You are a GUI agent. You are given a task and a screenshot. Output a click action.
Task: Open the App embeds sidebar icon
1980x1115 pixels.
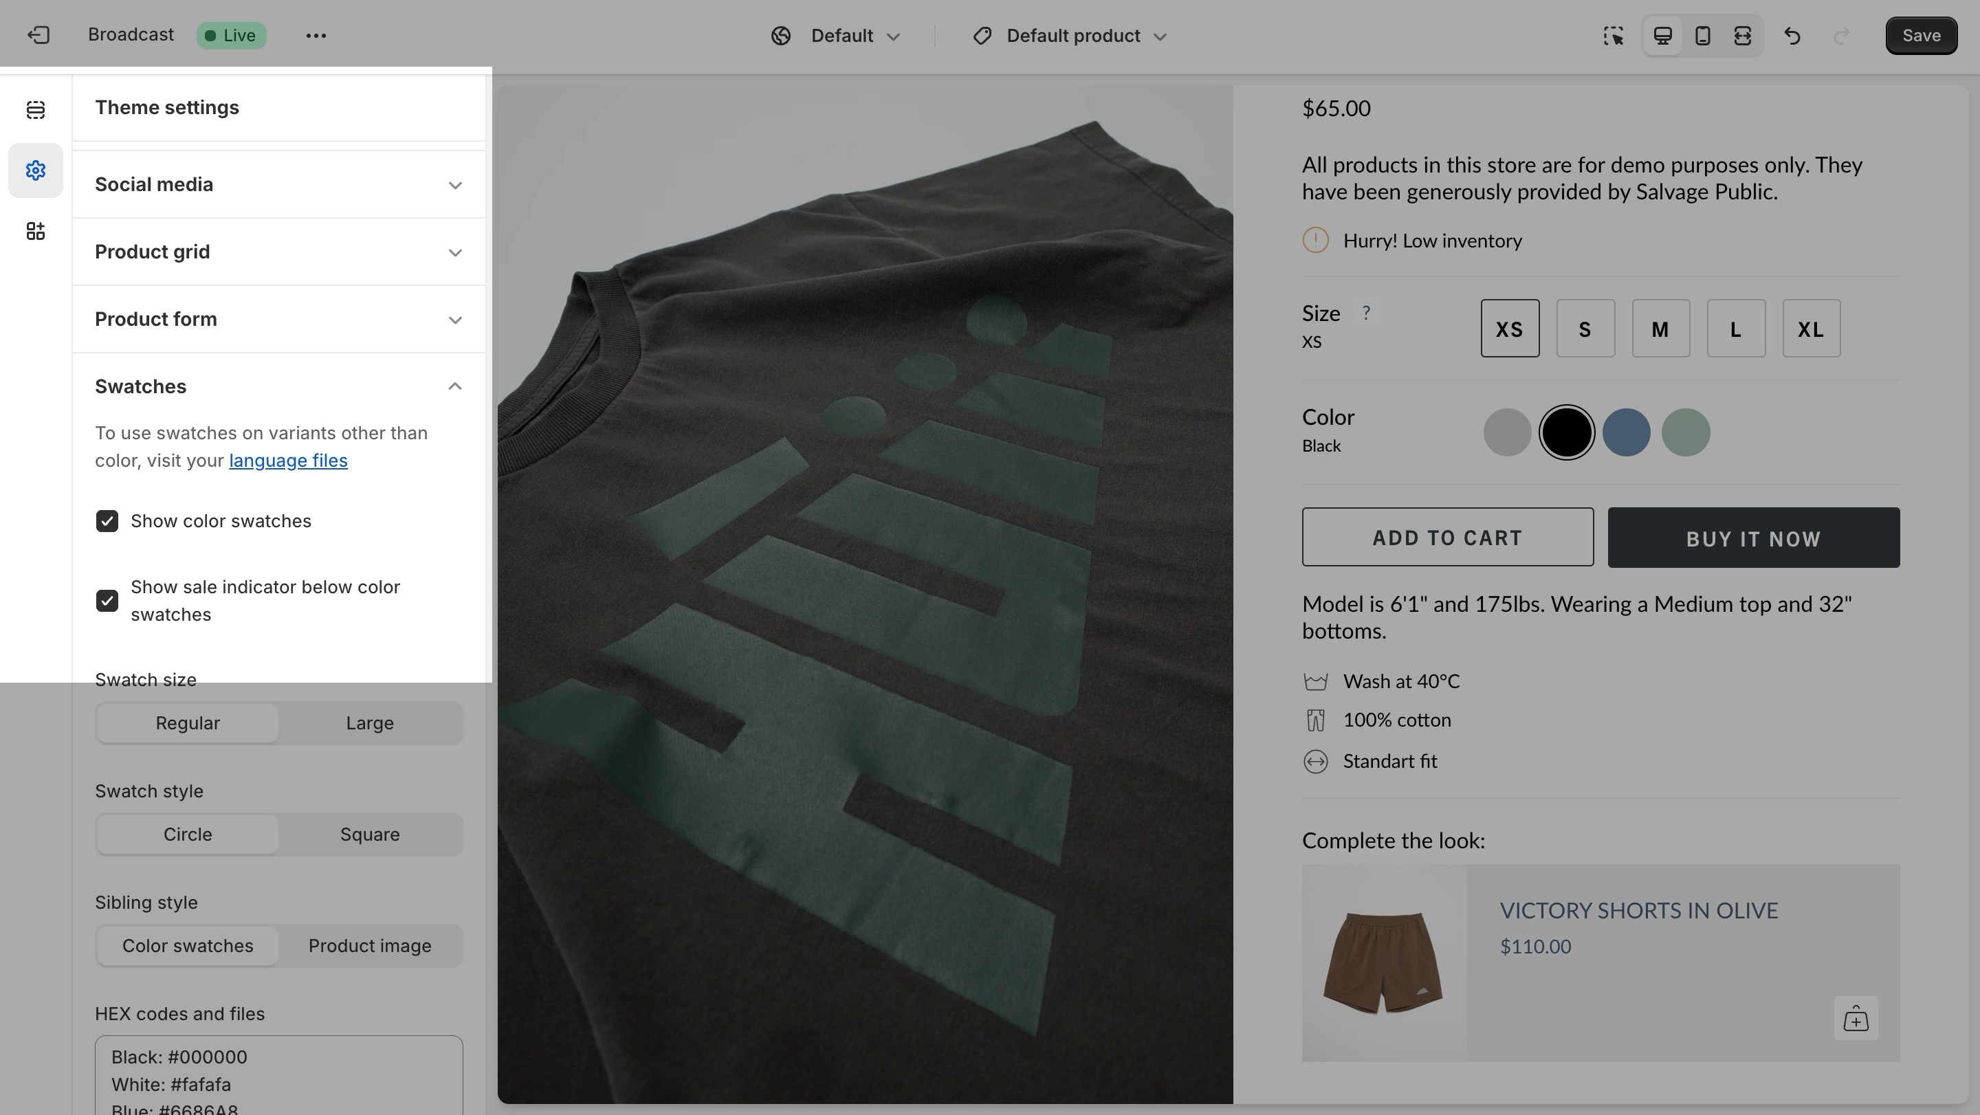click(35, 231)
